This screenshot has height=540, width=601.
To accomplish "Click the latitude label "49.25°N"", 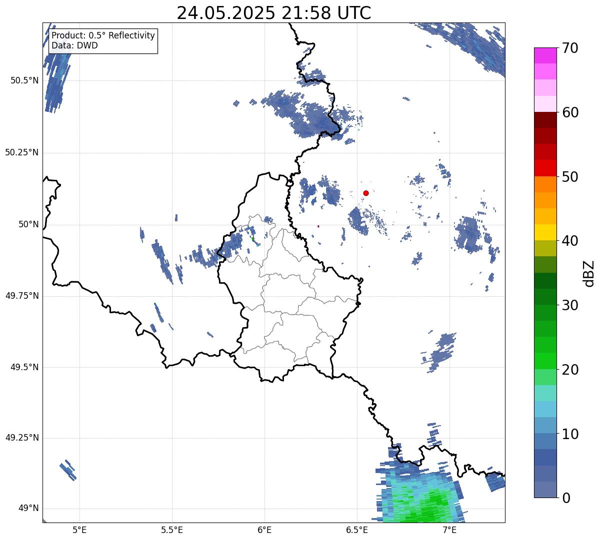I will (22, 438).
